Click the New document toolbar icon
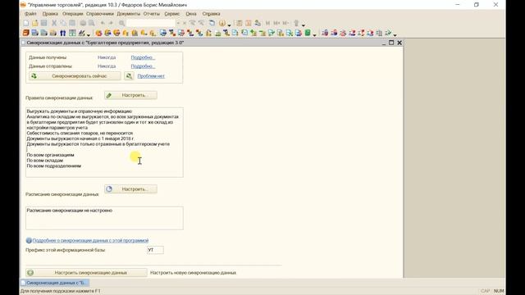Image resolution: width=525 pixels, height=295 pixels. pos(26,23)
